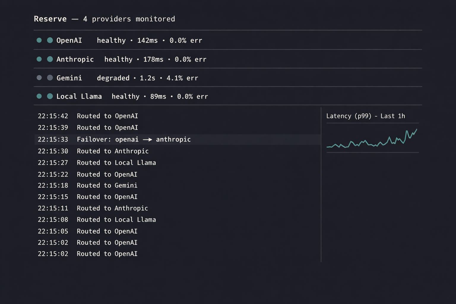Open the Local Llama health stats text

160,96
